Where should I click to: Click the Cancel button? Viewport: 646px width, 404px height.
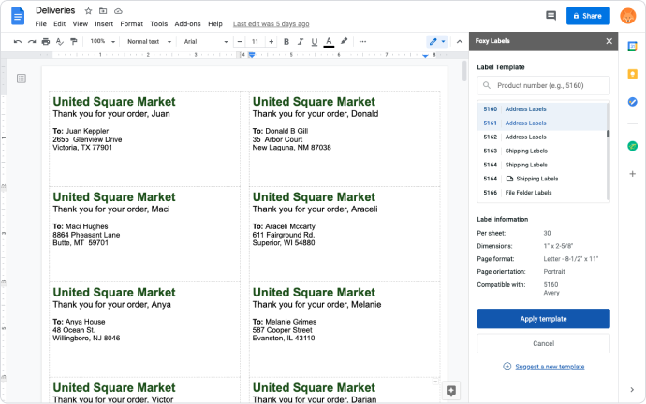pos(543,343)
